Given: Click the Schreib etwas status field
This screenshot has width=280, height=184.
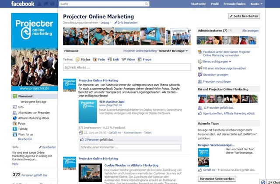Looking at the screenshot, I should tap(127, 67).
